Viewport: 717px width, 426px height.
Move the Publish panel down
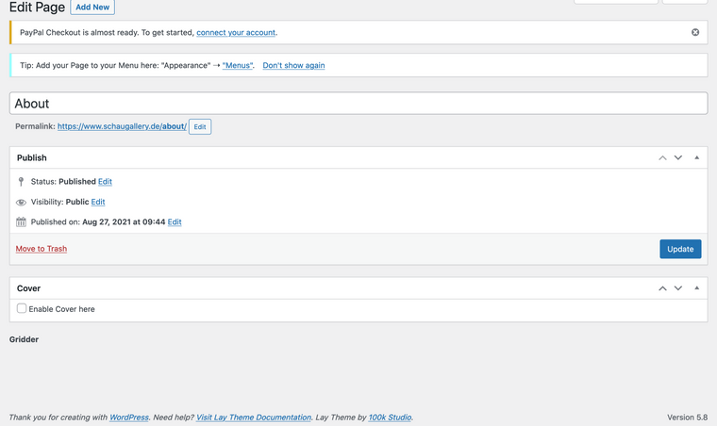tap(677, 157)
